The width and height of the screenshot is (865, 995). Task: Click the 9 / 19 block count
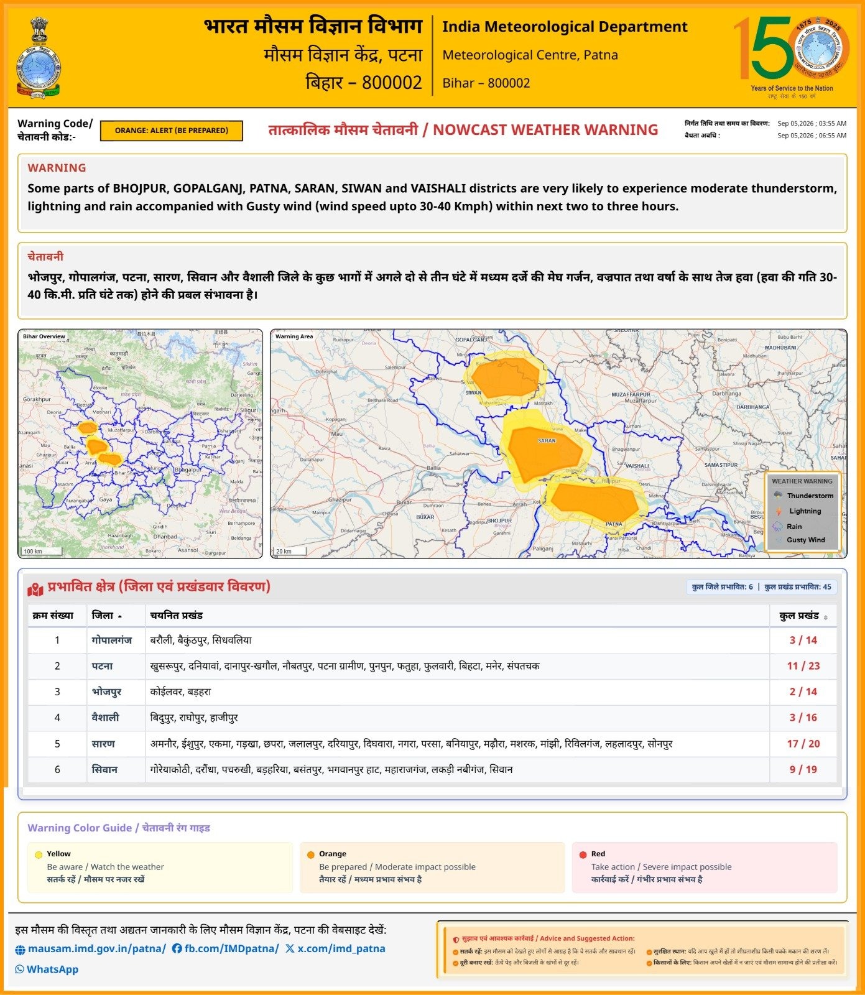(x=803, y=769)
